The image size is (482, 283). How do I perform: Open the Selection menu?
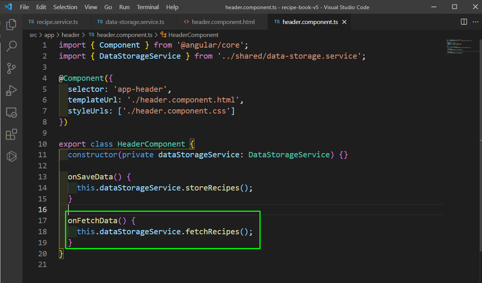tap(65, 7)
